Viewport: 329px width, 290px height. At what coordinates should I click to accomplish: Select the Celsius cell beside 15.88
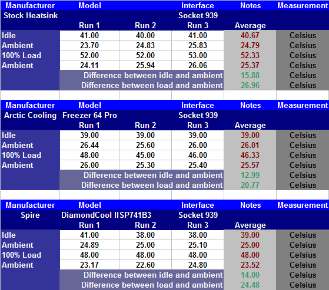pyautogui.click(x=303, y=75)
